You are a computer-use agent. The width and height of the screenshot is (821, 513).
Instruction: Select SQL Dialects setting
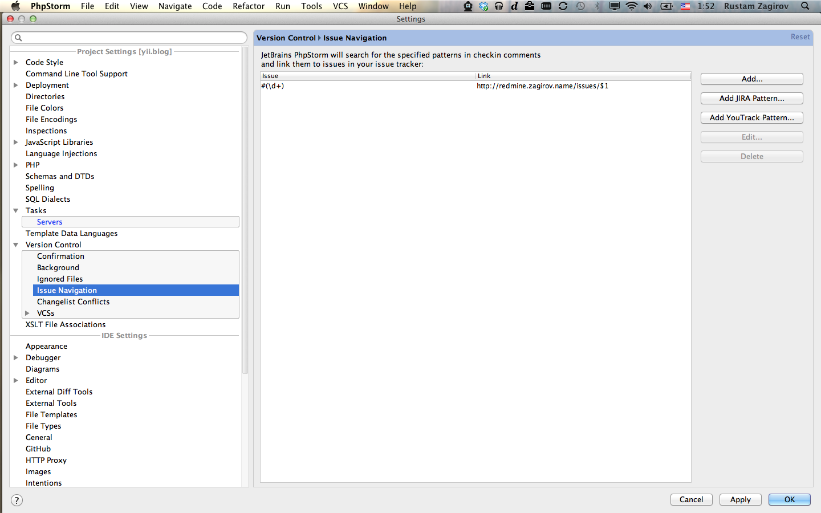[48, 199]
